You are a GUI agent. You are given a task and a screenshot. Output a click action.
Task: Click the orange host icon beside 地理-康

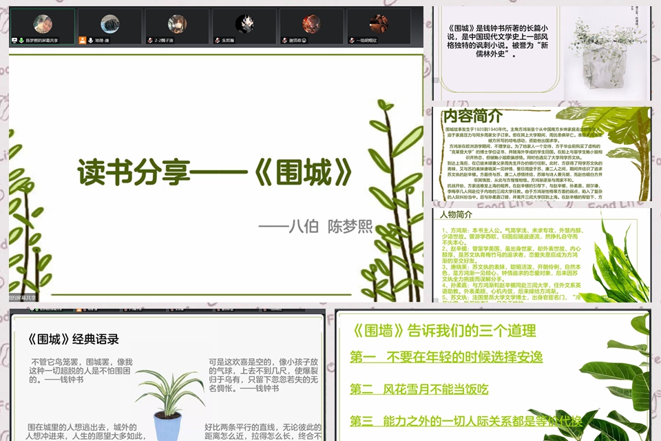click(x=83, y=40)
